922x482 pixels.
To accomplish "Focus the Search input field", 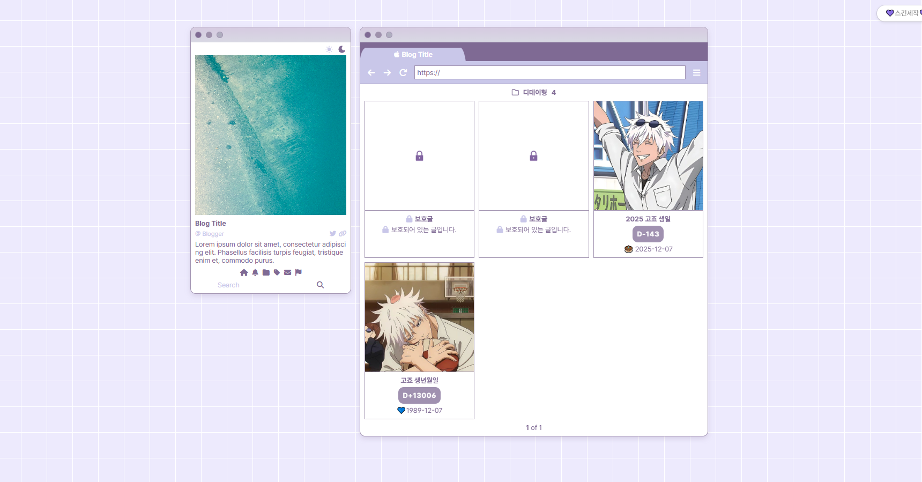I will pos(263,285).
